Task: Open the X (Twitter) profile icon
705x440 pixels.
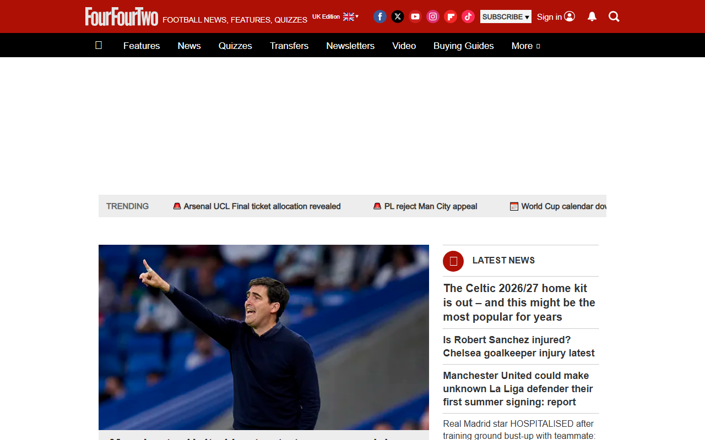Action: pyautogui.click(x=398, y=16)
